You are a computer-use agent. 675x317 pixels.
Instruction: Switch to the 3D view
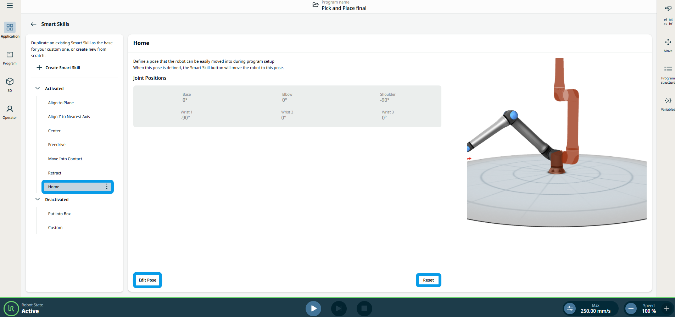pyautogui.click(x=10, y=85)
